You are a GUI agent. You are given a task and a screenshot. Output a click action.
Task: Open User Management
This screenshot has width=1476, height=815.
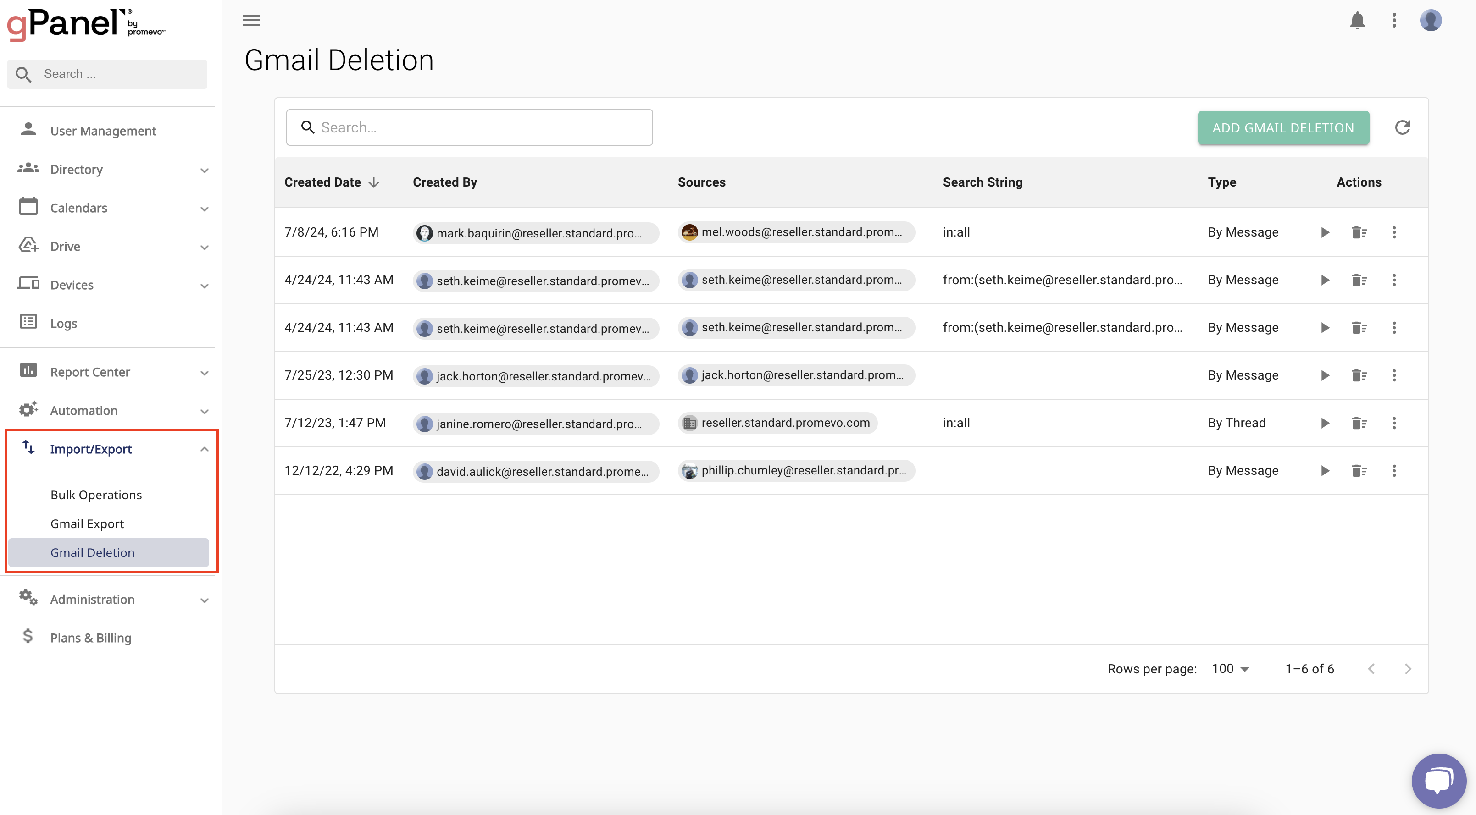(x=103, y=131)
